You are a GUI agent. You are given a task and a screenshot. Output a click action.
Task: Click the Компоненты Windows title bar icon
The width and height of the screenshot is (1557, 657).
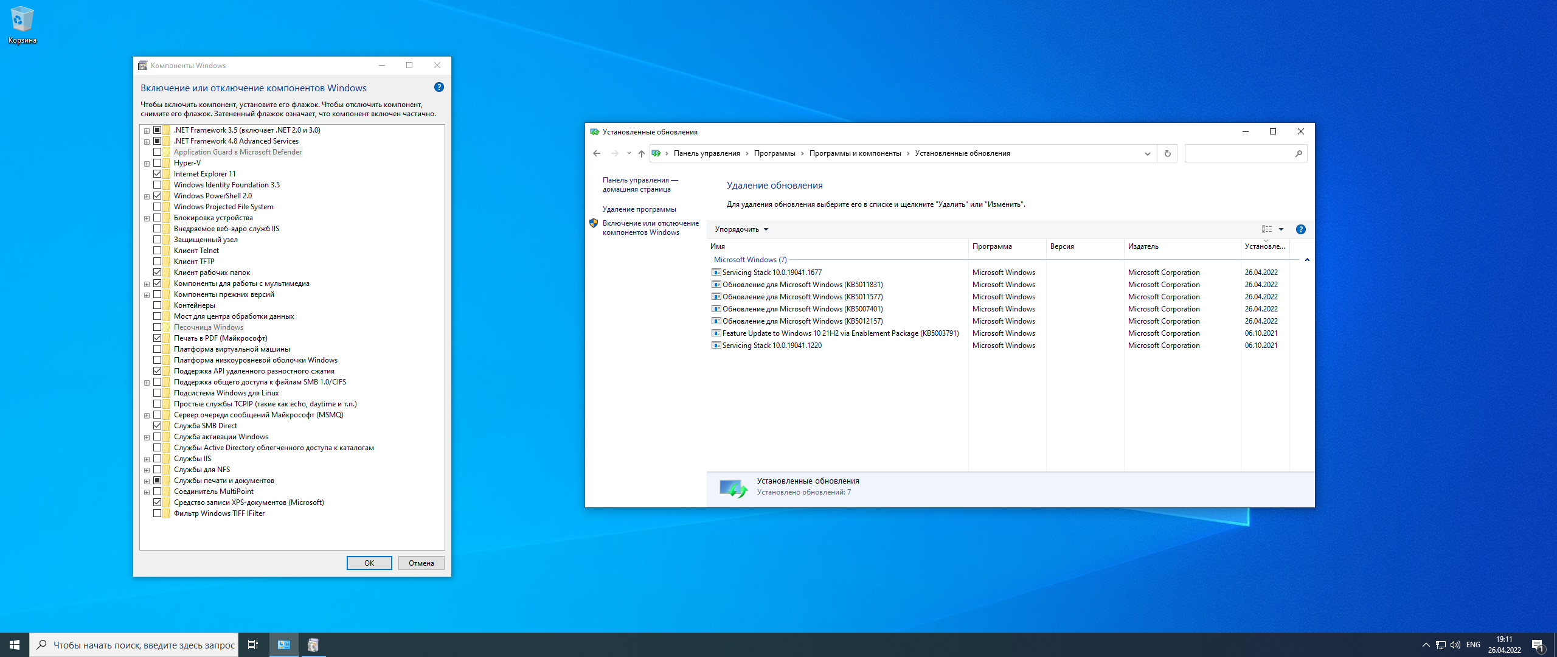pos(143,65)
